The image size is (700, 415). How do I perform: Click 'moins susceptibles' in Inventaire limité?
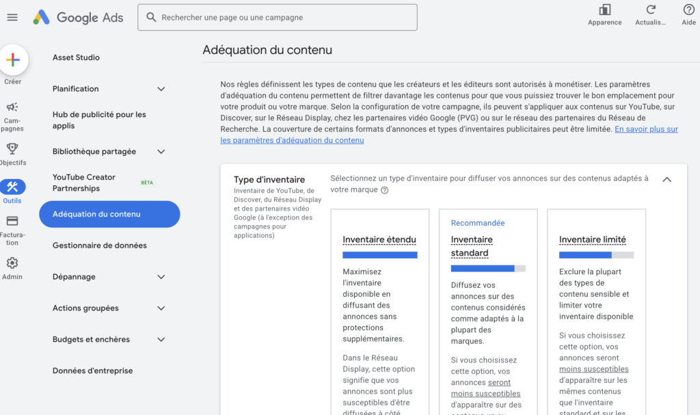click(594, 369)
